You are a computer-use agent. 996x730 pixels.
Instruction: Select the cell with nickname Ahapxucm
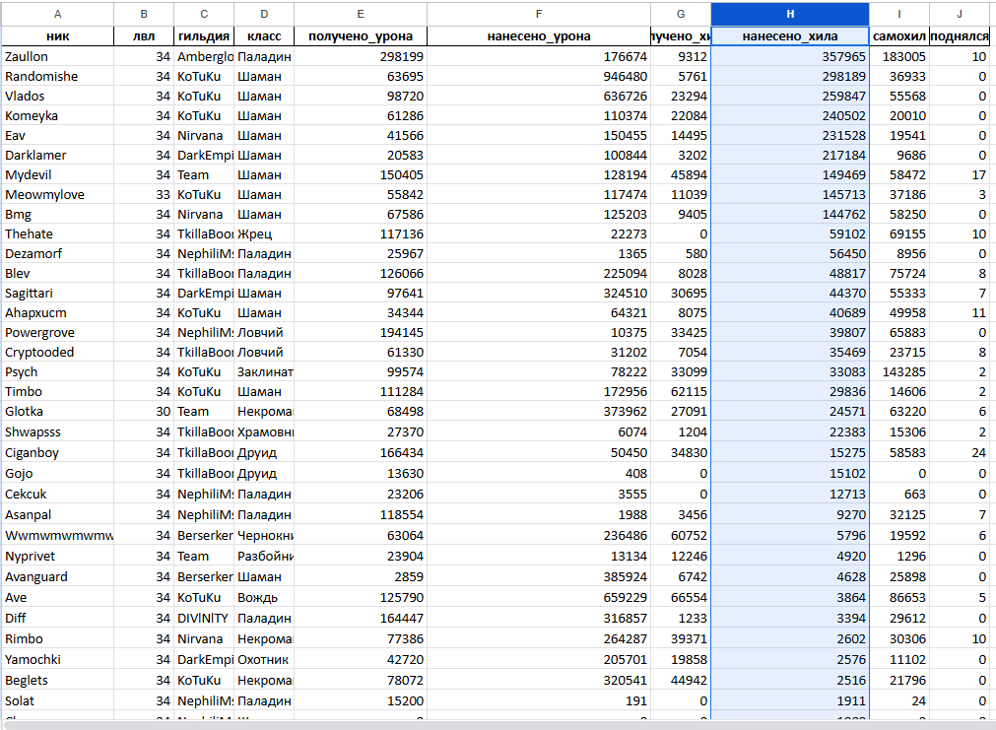click(x=57, y=312)
